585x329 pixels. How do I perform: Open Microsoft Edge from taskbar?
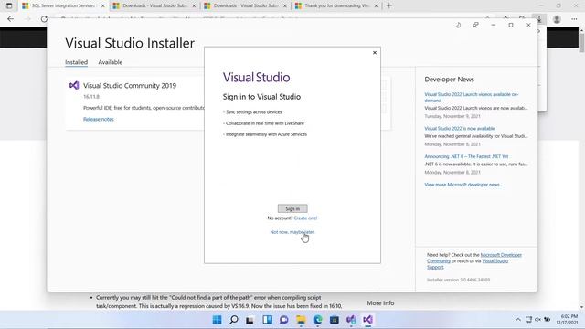[x=317, y=320]
